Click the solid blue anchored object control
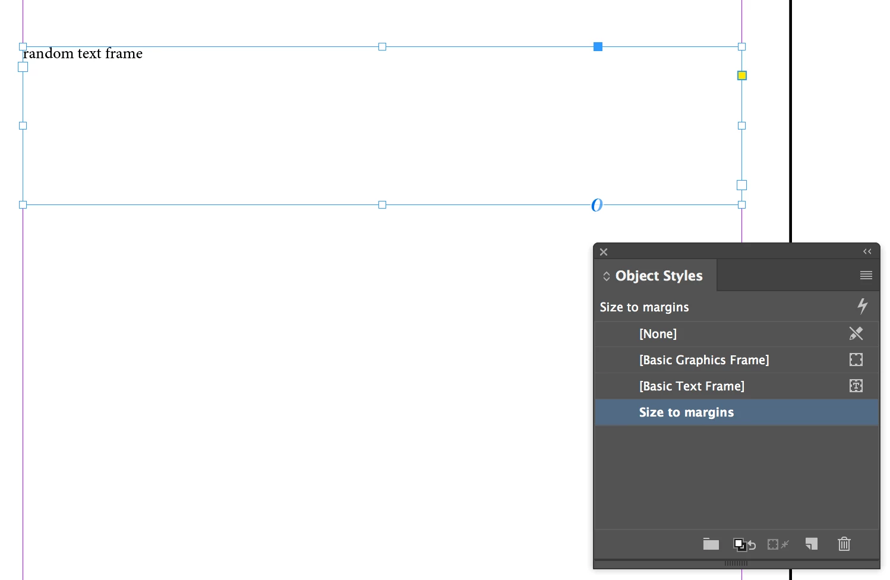This screenshot has height=580, width=890. click(x=598, y=46)
